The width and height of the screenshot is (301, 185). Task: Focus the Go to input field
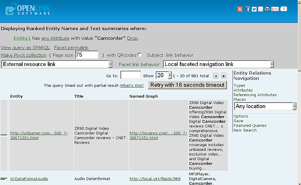click(131, 75)
